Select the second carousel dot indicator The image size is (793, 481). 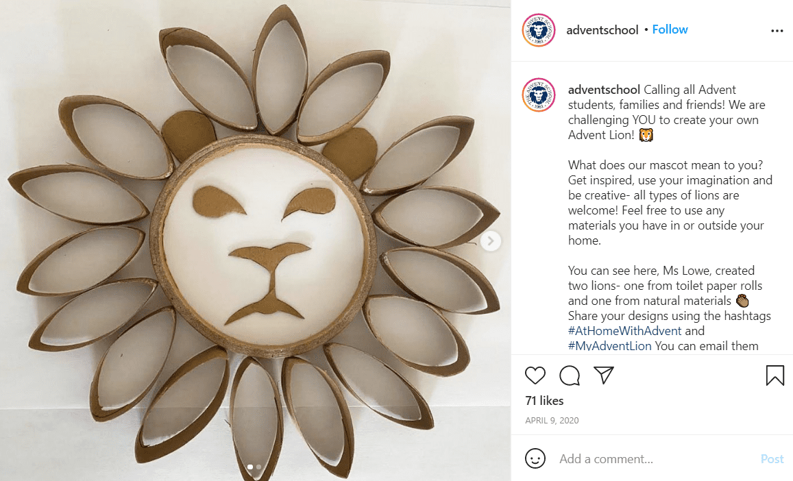pyautogui.click(x=259, y=467)
